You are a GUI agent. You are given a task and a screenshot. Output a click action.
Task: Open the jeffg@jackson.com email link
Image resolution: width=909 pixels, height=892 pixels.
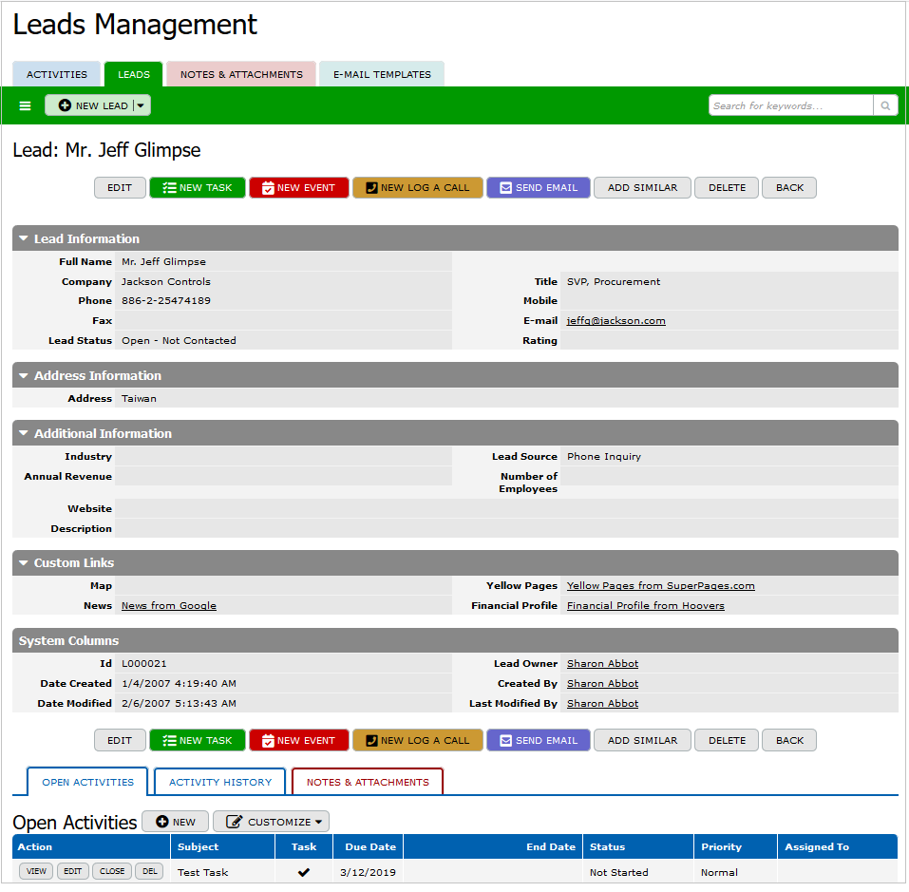pyautogui.click(x=616, y=320)
